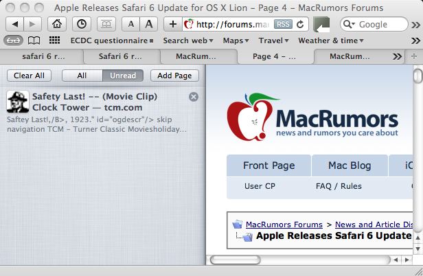Click scroll up arrow on vertical scrollbar
Image resolution: width=423 pixels, height=276 pixels.
tap(418, 238)
